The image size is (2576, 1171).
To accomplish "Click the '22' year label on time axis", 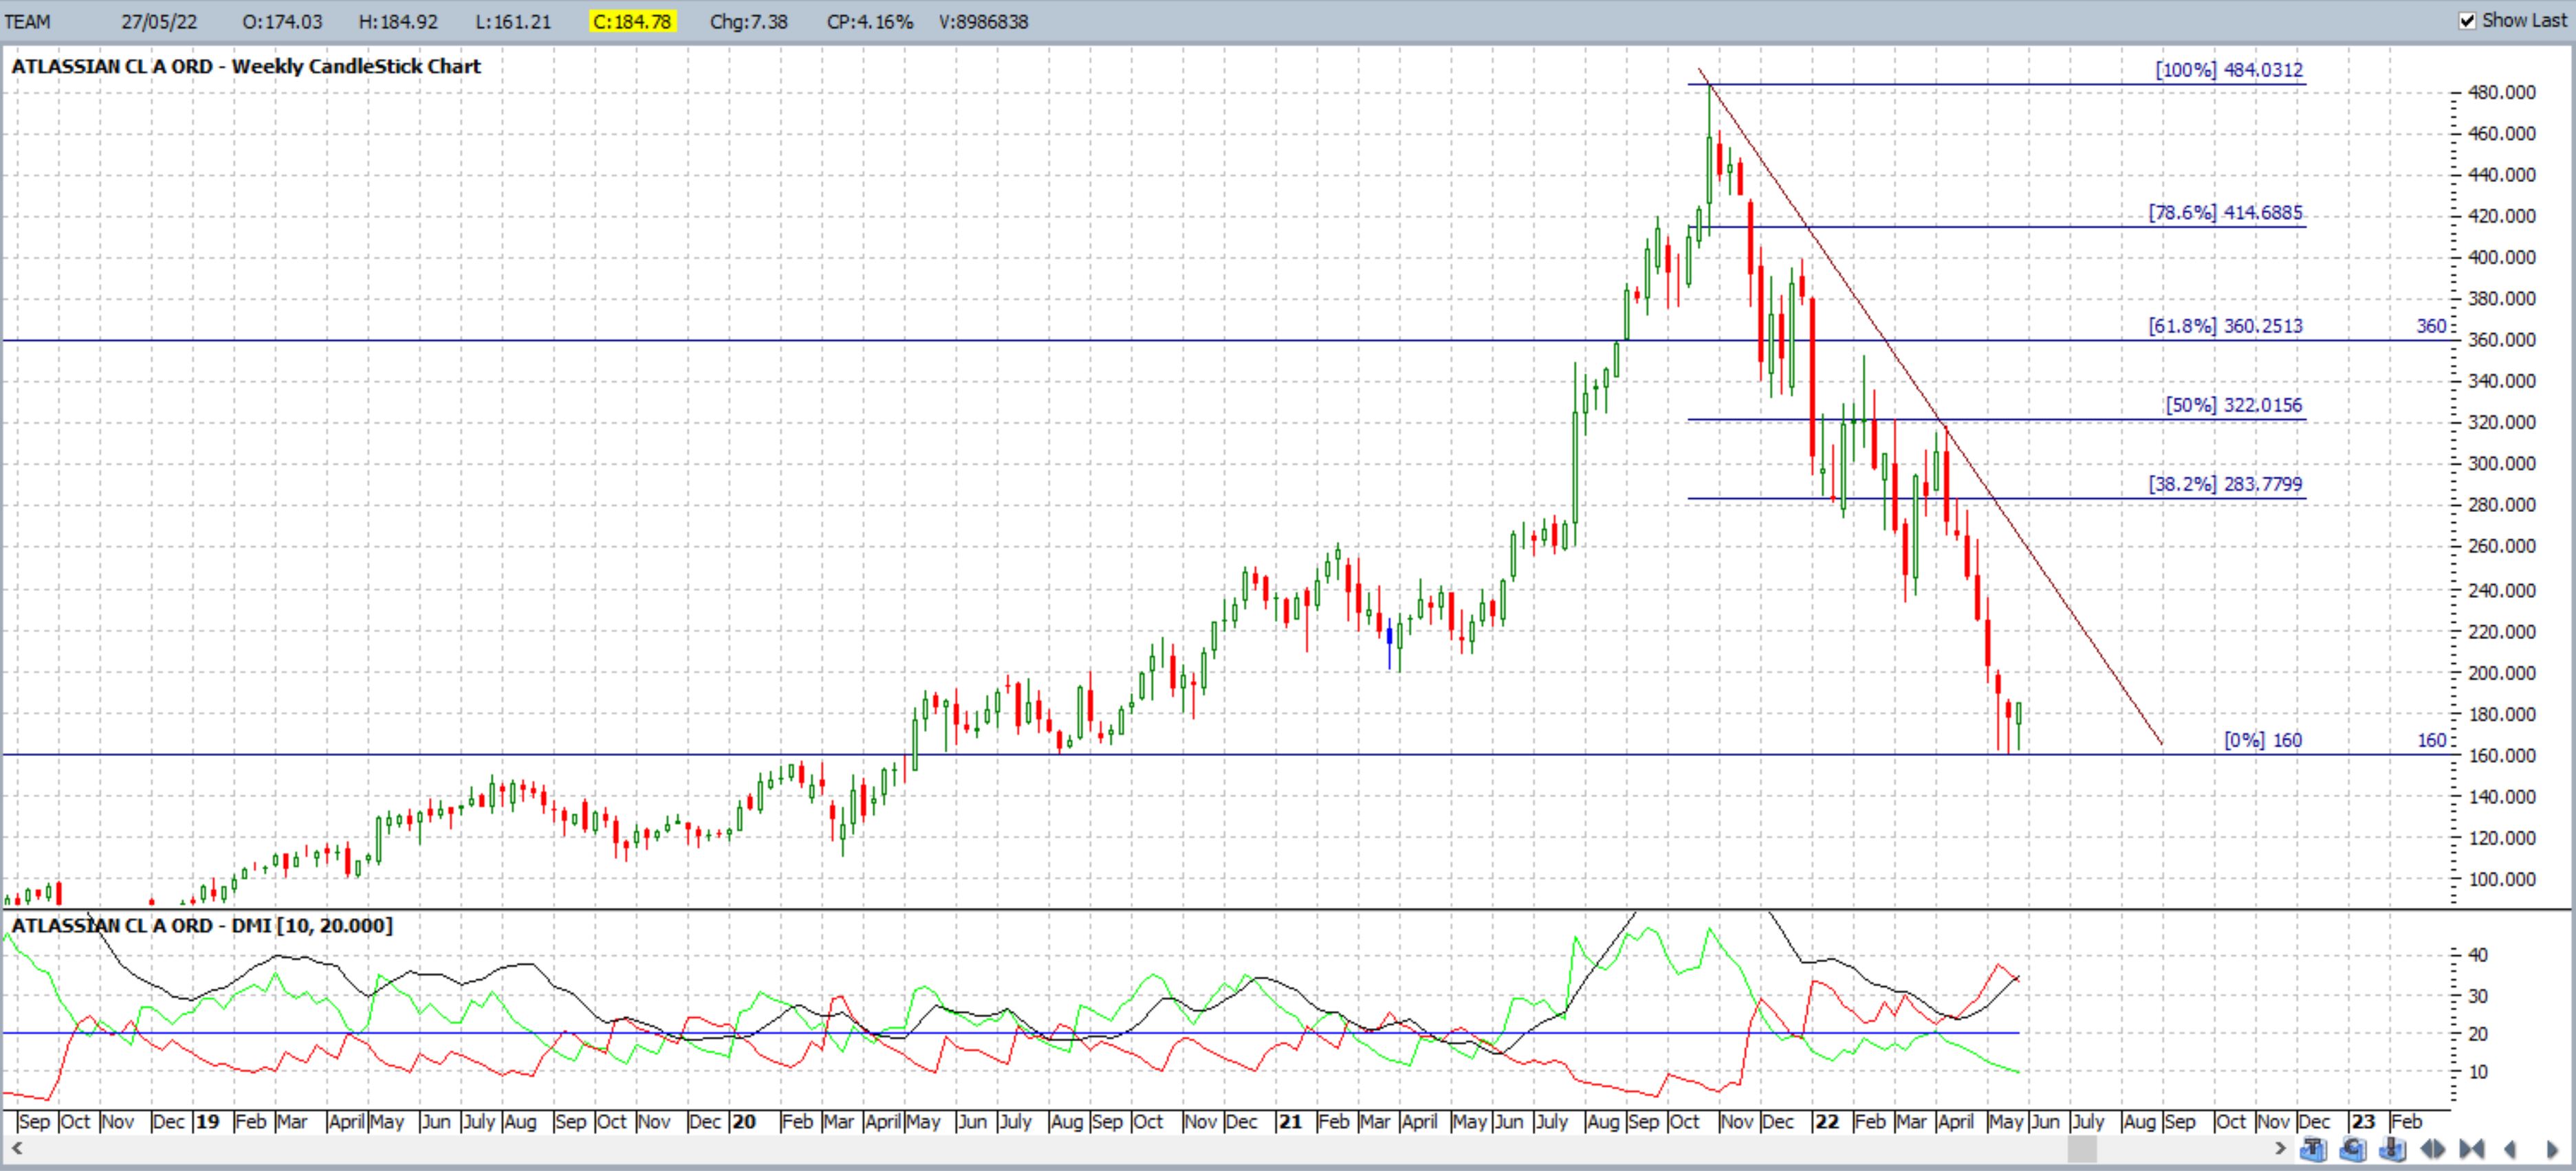I will tap(1827, 1121).
